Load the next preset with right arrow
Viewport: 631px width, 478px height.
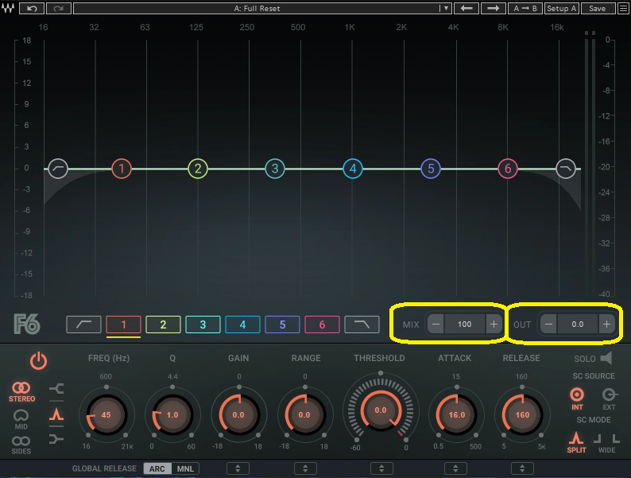(494, 8)
